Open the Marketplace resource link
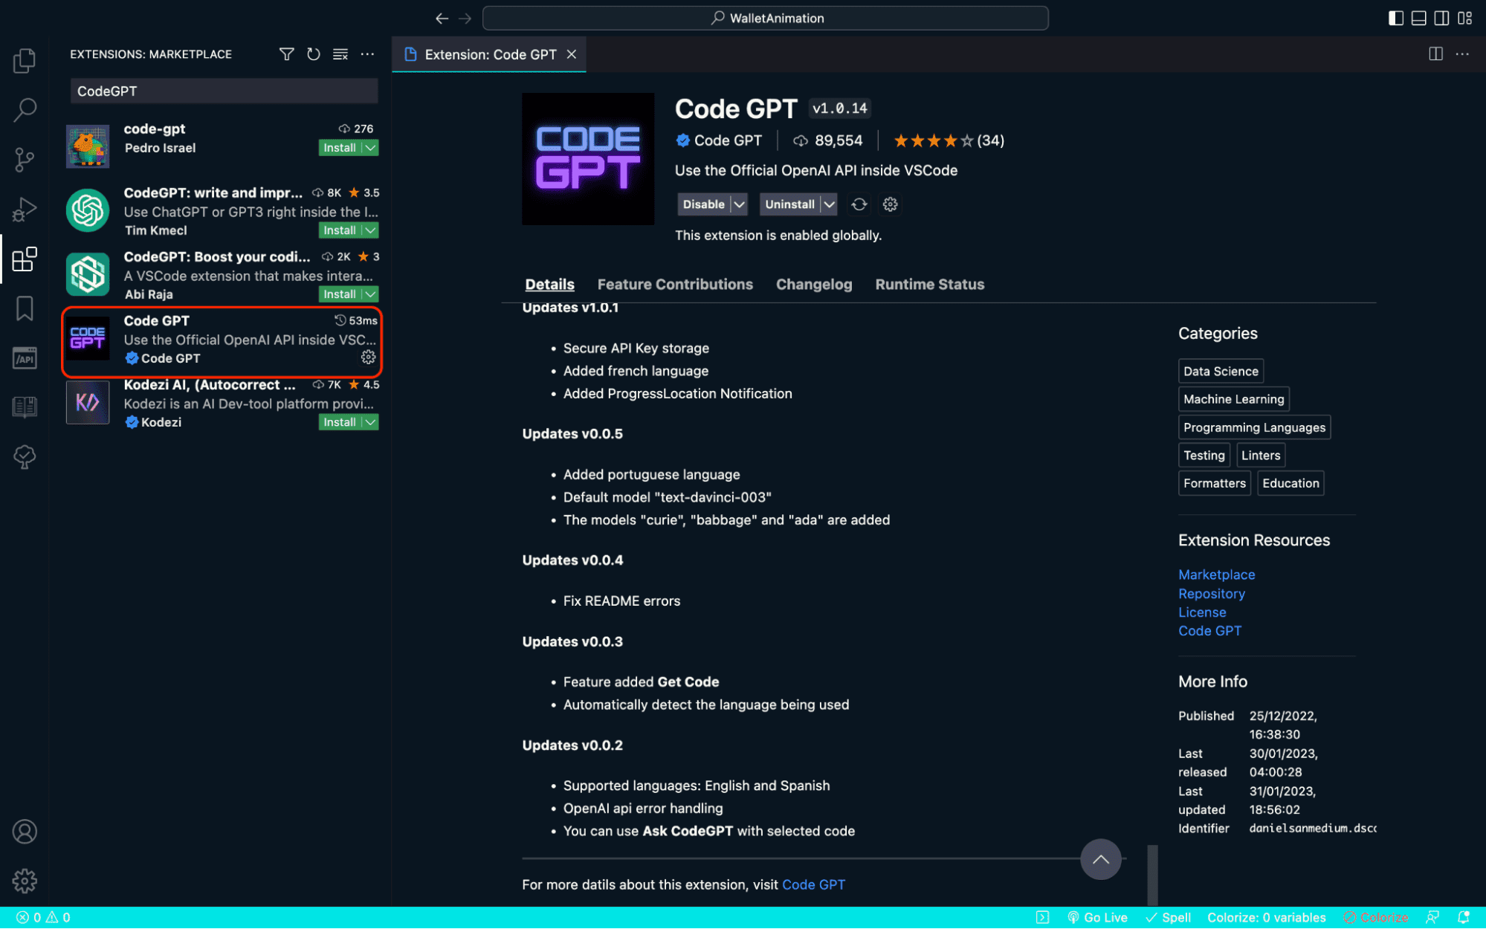 click(1216, 574)
